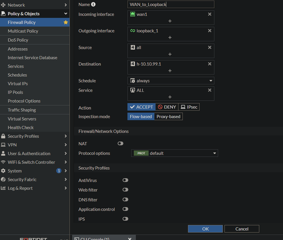Expand the Network menu chevron
Viewport: 283px width, 240px height.
(66, 5)
